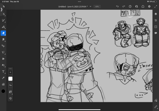Select the Paint Bucket fill tool
Image resolution: width=159 pixels, height=111 pixels.
pos(3,59)
